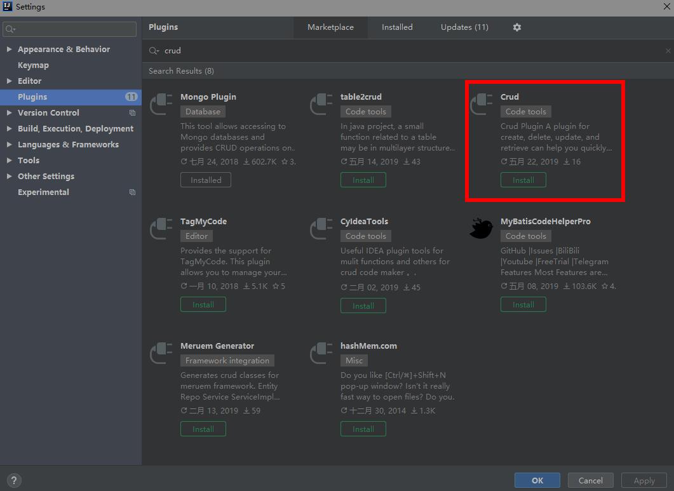Open the Updates (11) tab
This screenshot has height=491, width=674.
[464, 27]
